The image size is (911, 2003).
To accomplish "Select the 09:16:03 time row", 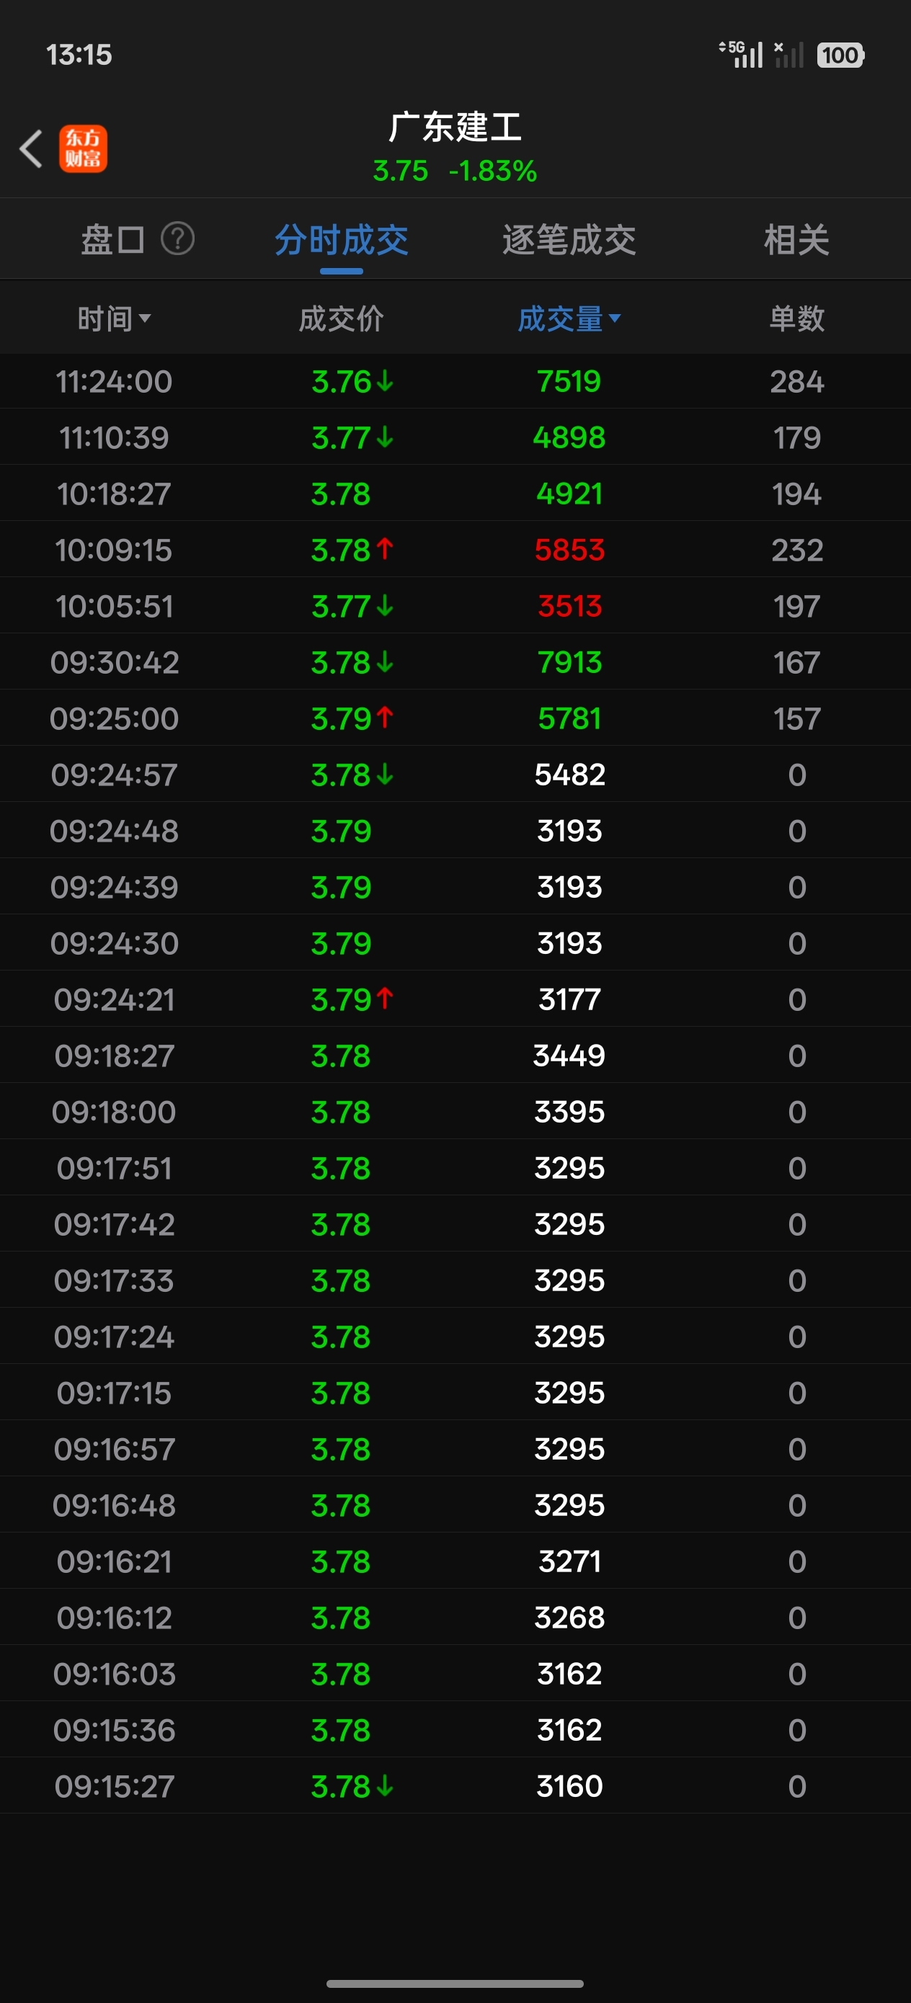I will (455, 1673).
